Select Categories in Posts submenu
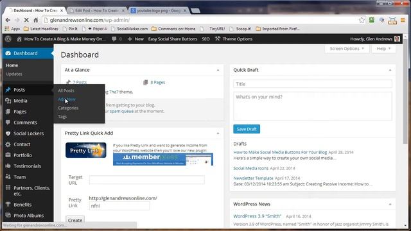Screen dimensions: 411x231 coord(68,108)
